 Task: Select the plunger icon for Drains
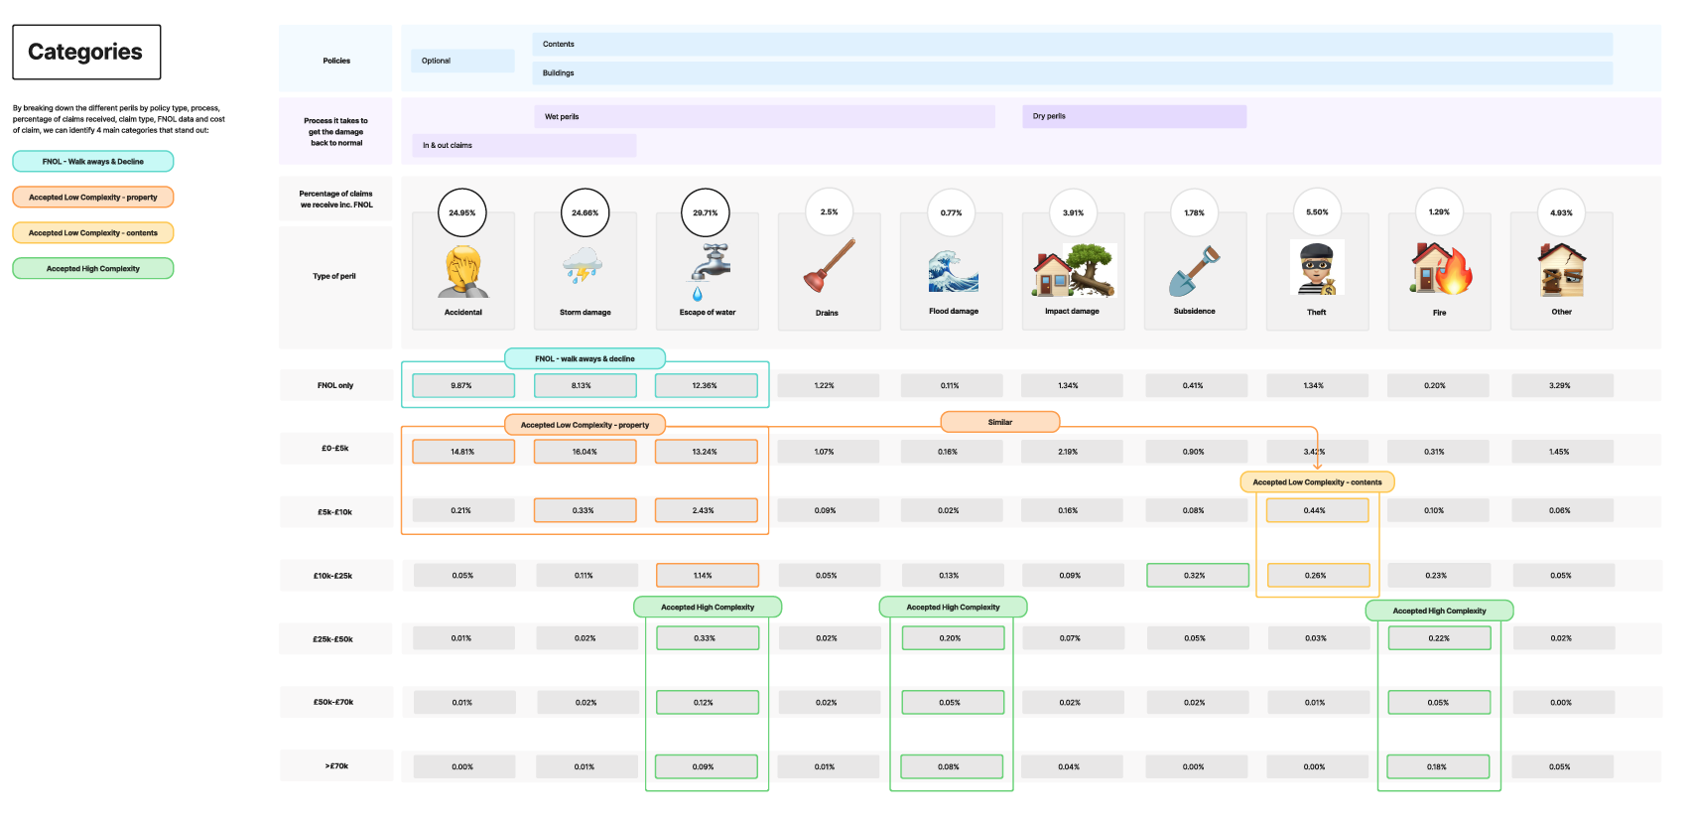pos(830,266)
